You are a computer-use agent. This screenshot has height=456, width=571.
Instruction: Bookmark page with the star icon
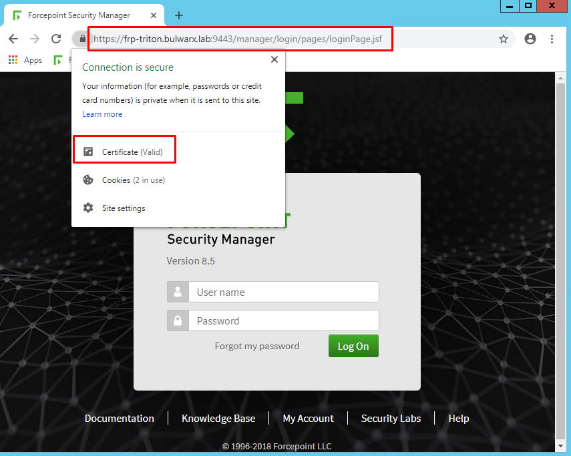click(x=504, y=39)
